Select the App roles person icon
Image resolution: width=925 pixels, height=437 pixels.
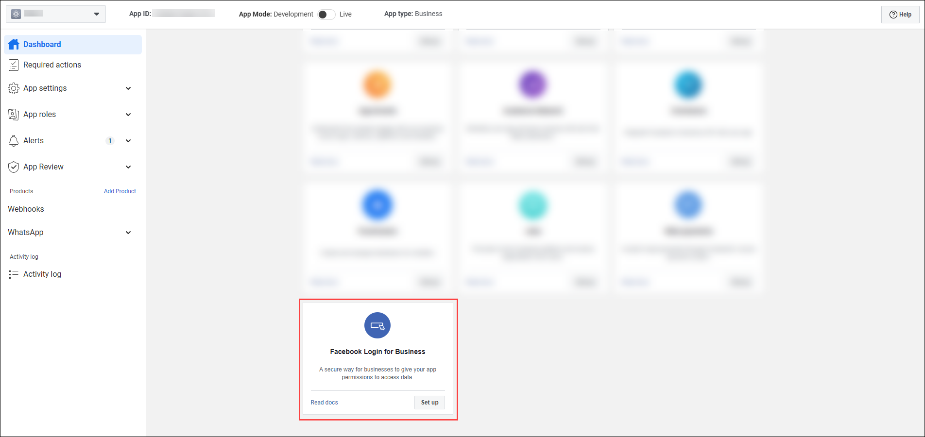pos(14,114)
